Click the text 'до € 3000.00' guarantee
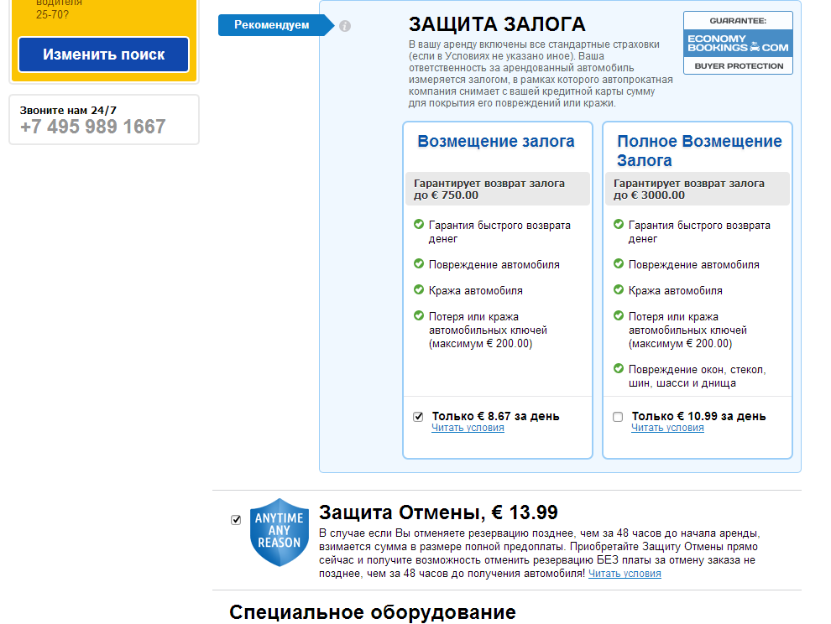Viewport: 831px width, 624px height. (649, 195)
